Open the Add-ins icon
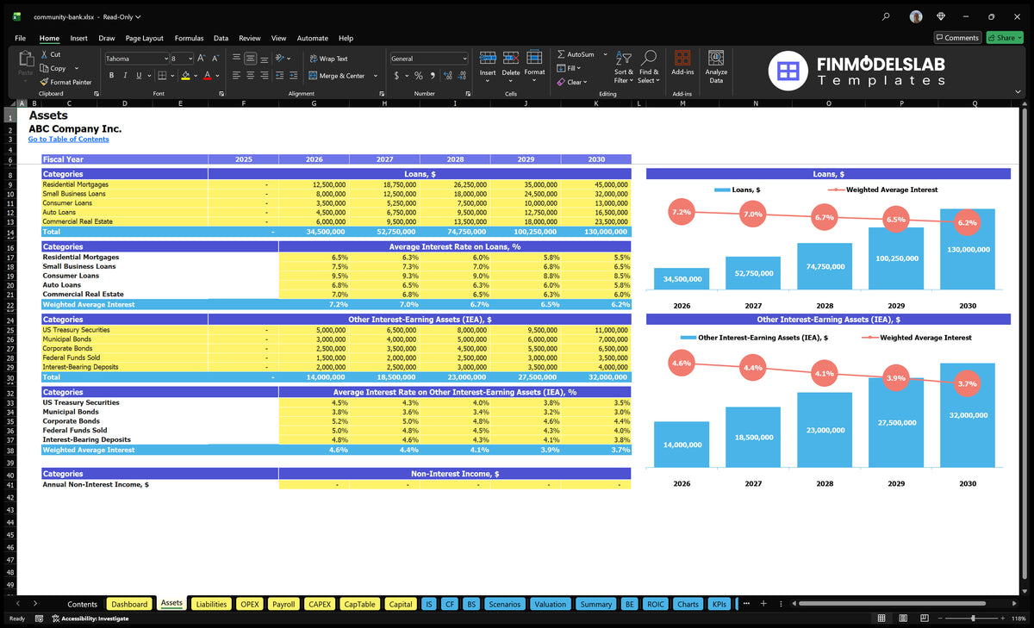Viewport: 1034px width, 628px height. click(x=682, y=58)
